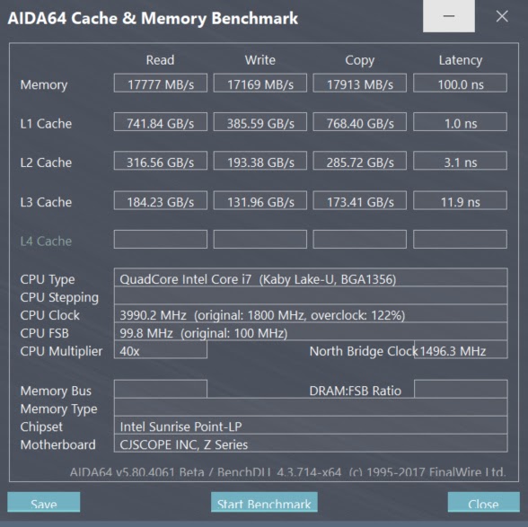Select the Chipset Intel Sunrise Point-LP field
Image resolution: width=528 pixels, height=527 pixels.
311,426
